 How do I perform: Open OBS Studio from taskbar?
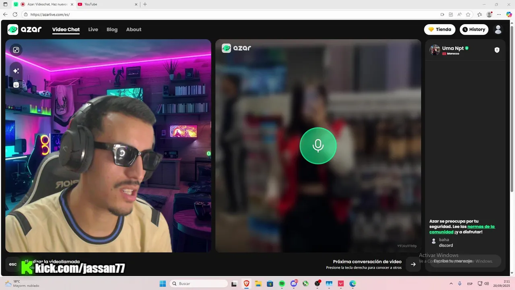coord(317,284)
